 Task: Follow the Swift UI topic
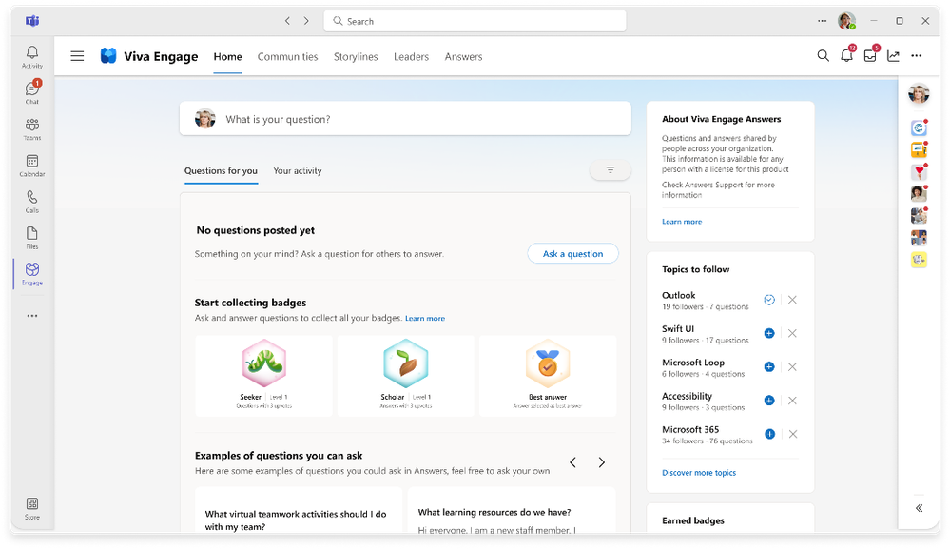point(769,333)
